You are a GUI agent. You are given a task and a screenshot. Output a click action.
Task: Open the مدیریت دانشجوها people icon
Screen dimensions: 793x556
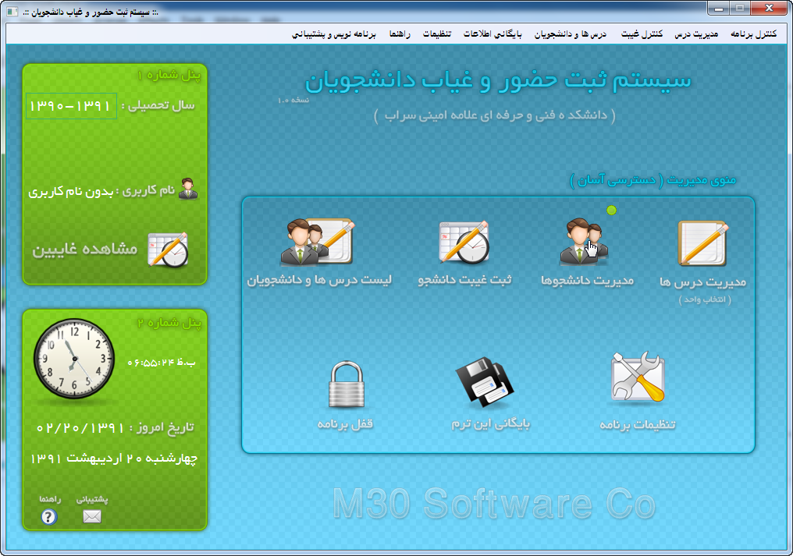click(x=584, y=243)
